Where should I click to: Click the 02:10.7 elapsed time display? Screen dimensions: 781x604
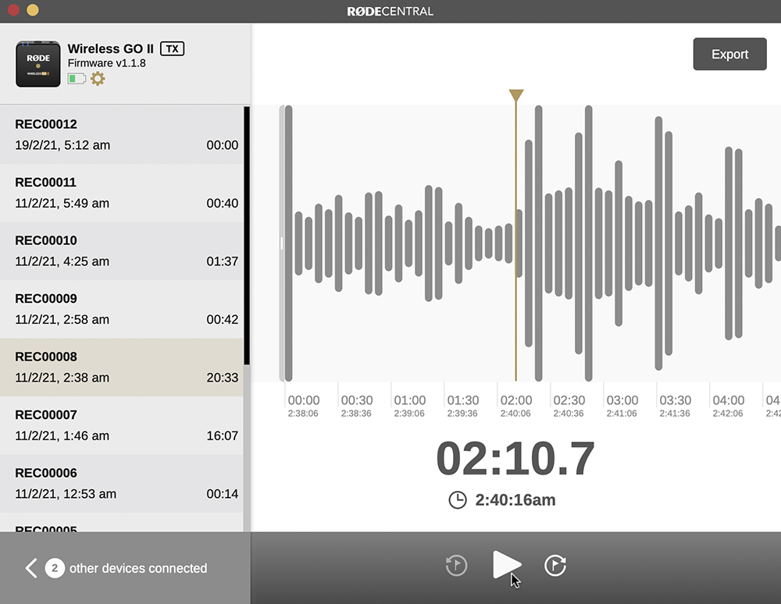[515, 458]
